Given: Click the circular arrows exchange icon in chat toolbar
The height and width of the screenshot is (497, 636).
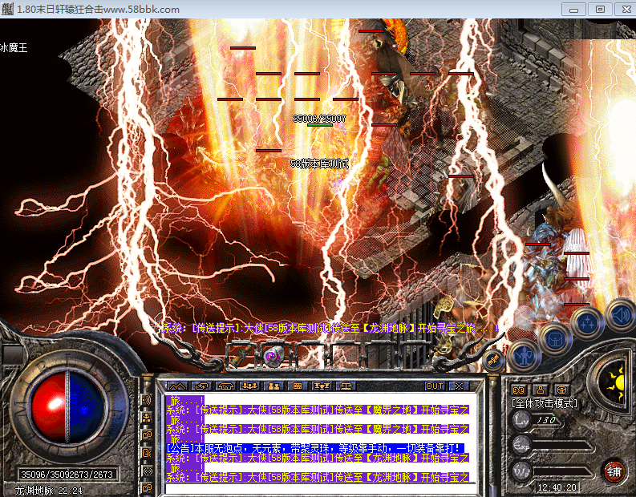Looking at the screenshot, I should [201, 386].
